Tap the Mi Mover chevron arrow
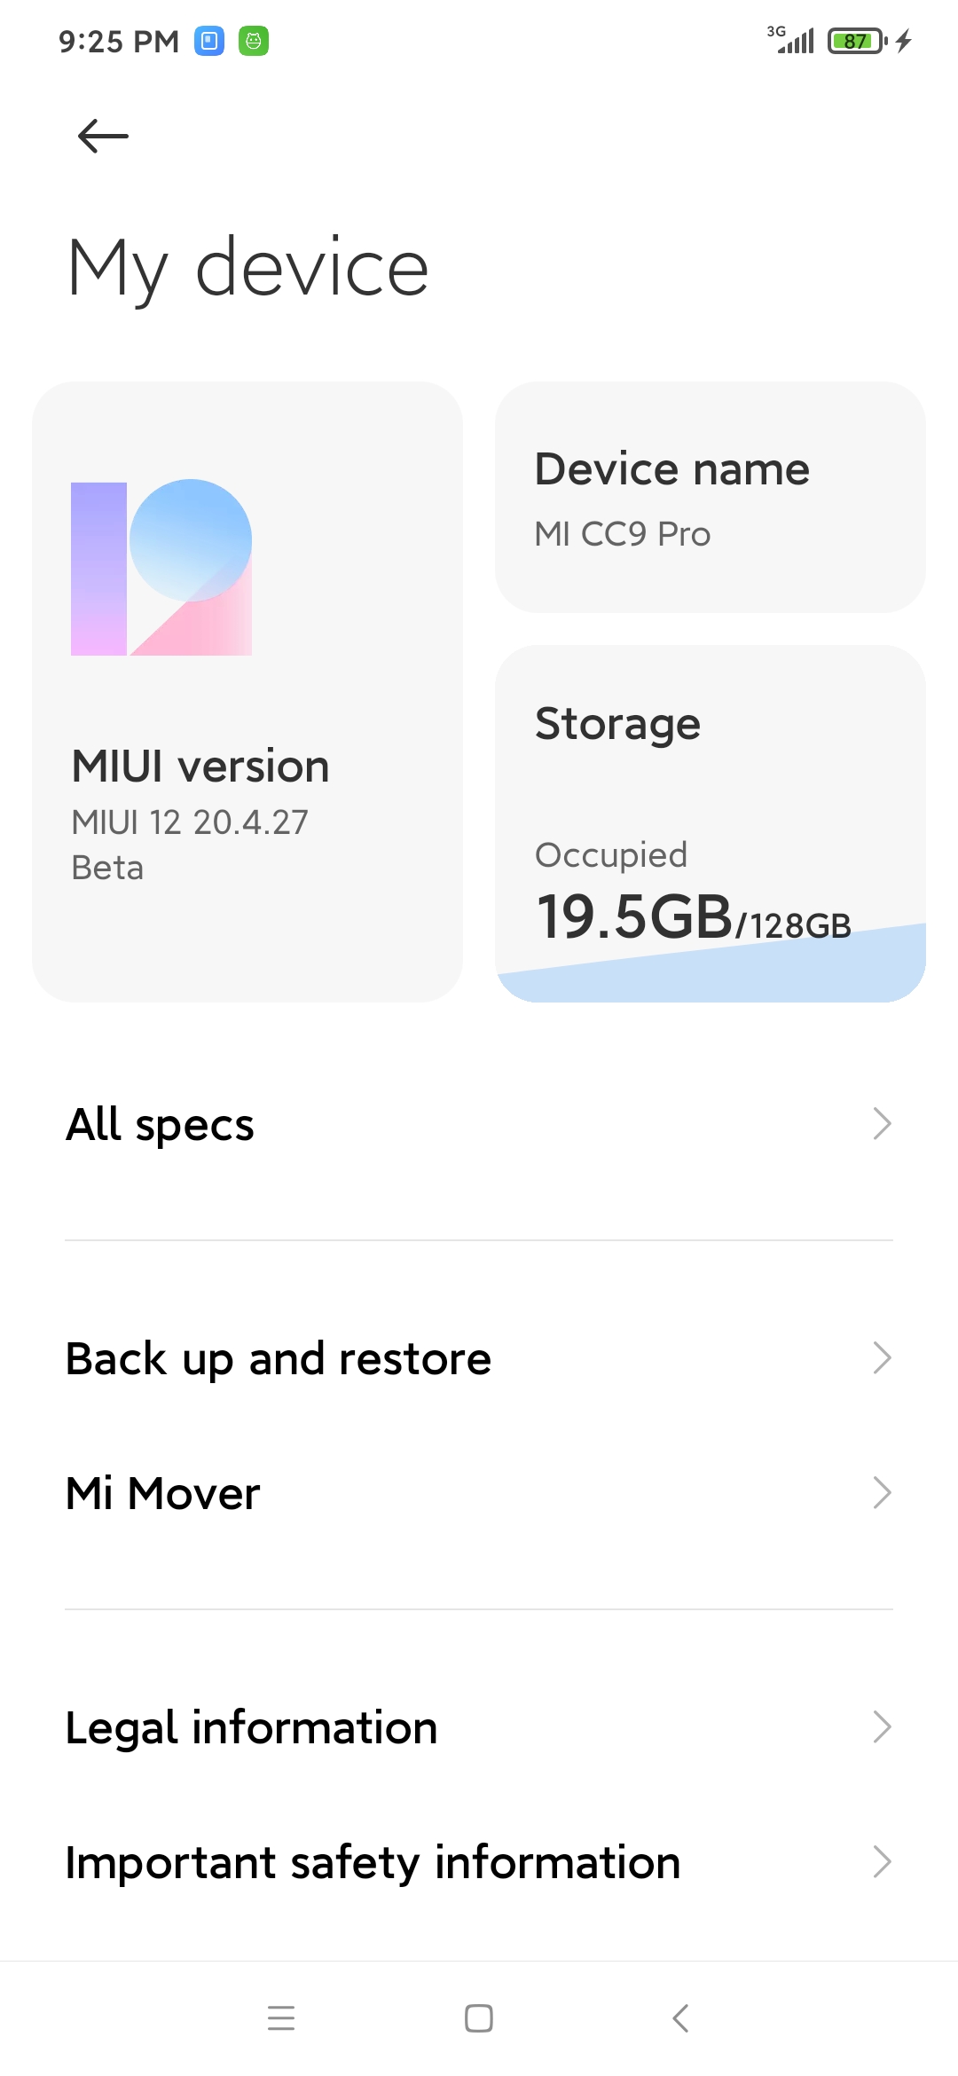This screenshot has width=958, height=2076. pos(882,1493)
